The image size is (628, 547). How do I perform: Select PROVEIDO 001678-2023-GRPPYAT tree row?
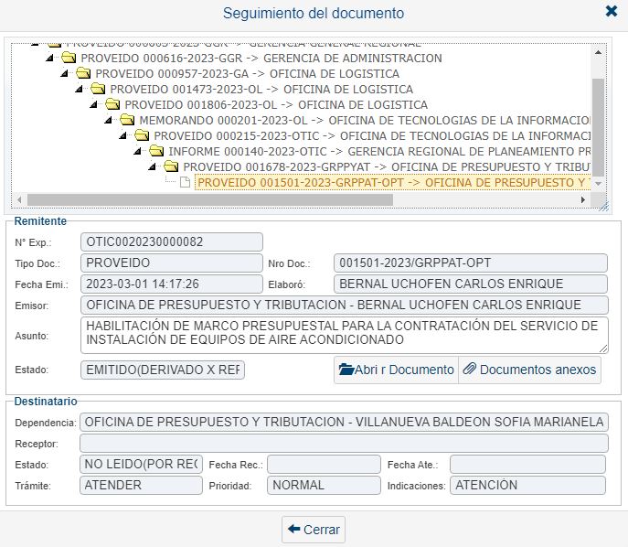[x=386, y=167]
